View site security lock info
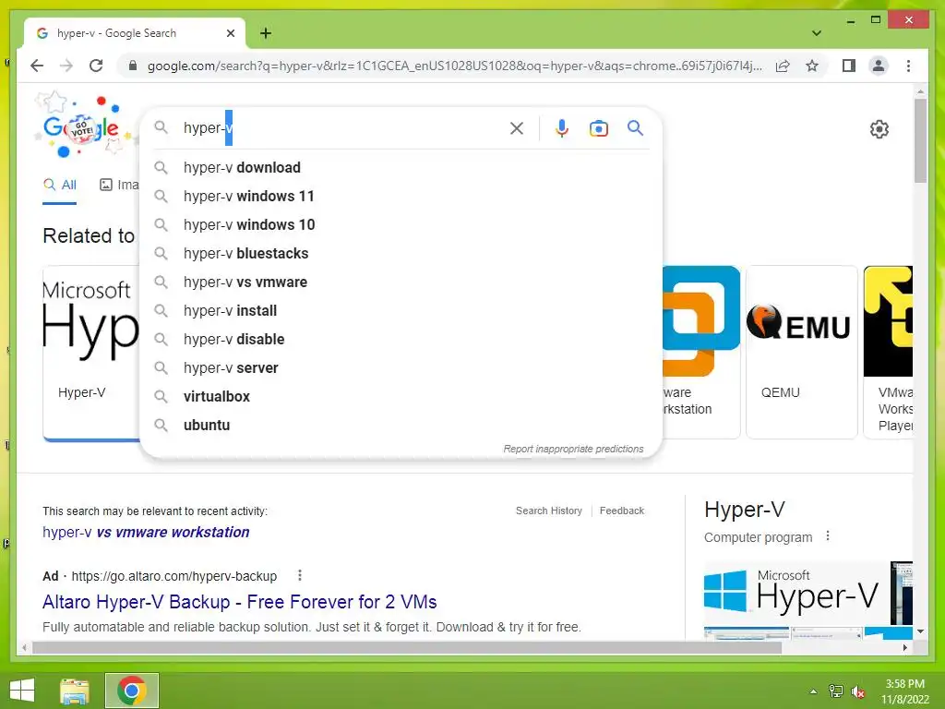Screen dimensions: 945x709 [x=133, y=66]
